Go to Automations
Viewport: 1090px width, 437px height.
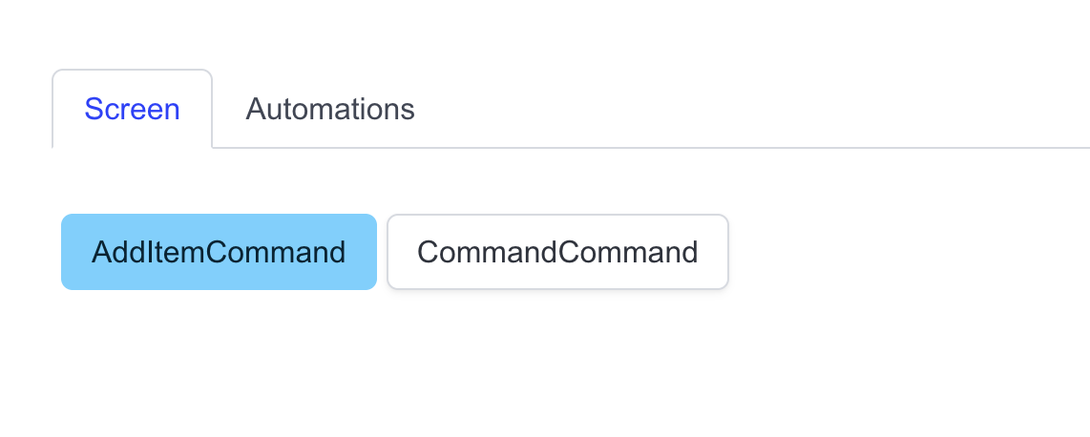click(x=330, y=109)
